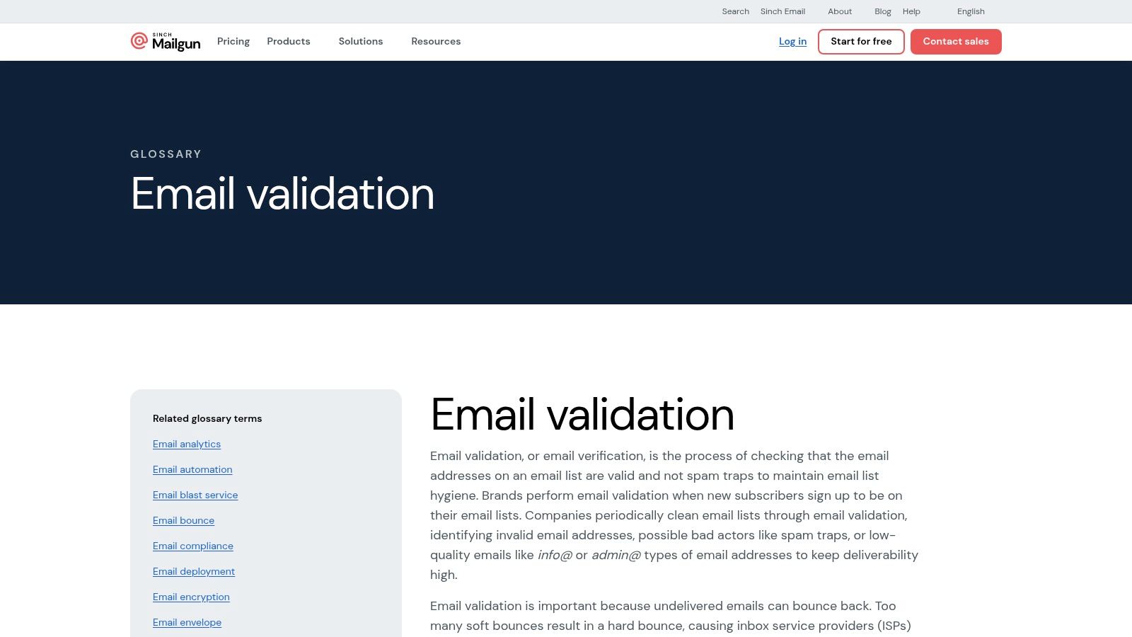Click the Log in link
The height and width of the screenshot is (637, 1132).
[792, 42]
